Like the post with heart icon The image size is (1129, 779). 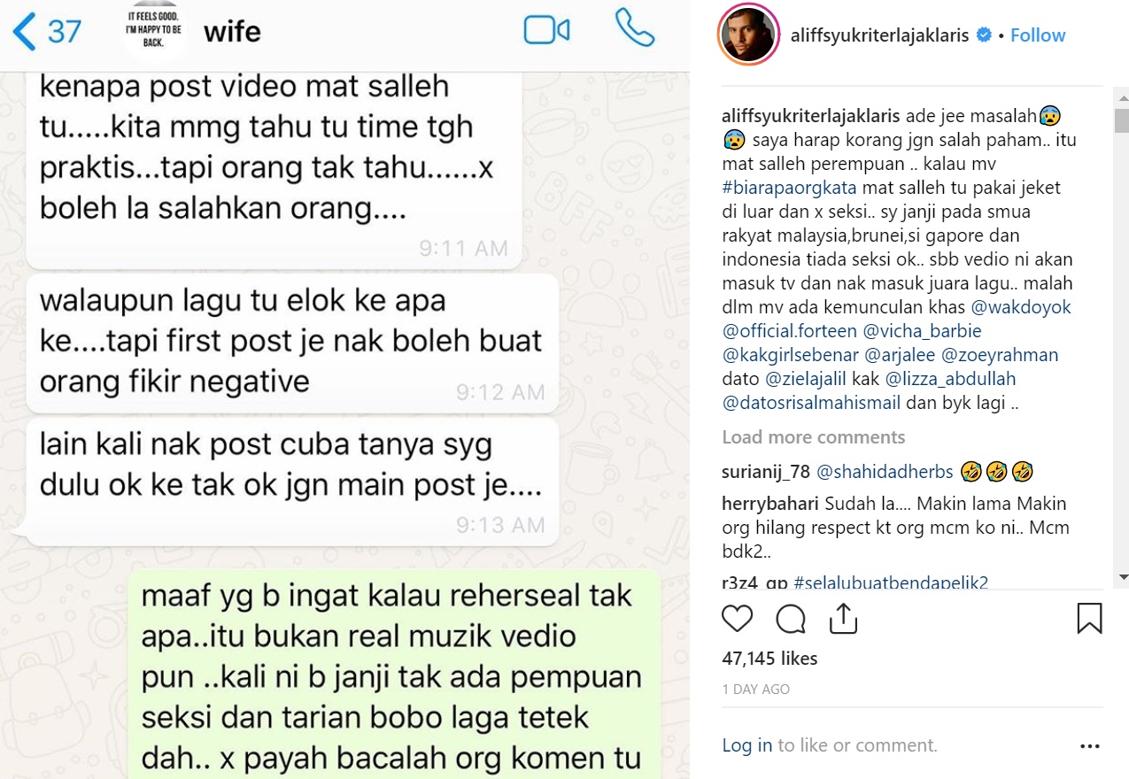(738, 618)
